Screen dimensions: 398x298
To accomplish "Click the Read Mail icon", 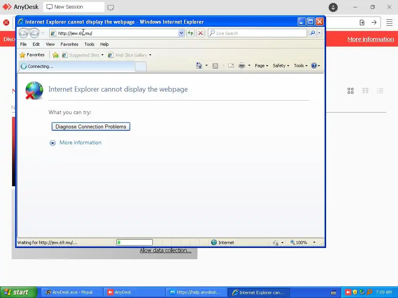I will click(x=231, y=66).
